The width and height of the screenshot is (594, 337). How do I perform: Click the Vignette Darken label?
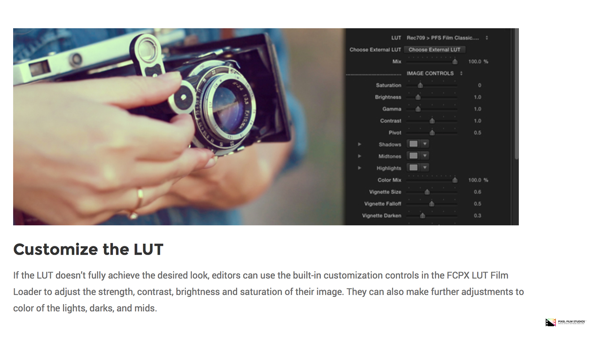pyautogui.click(x=382, y=216)
